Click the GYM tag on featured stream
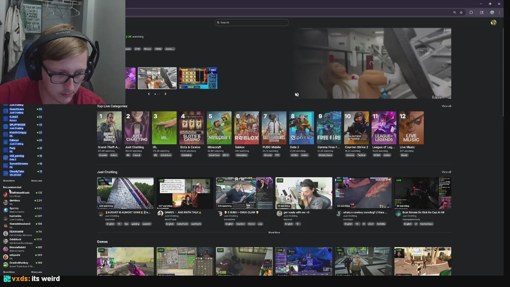 [x=137, y=49]
